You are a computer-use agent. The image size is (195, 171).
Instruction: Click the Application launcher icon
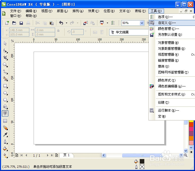pyautogui.click(x=102, y=23)
